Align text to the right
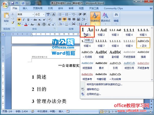 tap(69, 19)
